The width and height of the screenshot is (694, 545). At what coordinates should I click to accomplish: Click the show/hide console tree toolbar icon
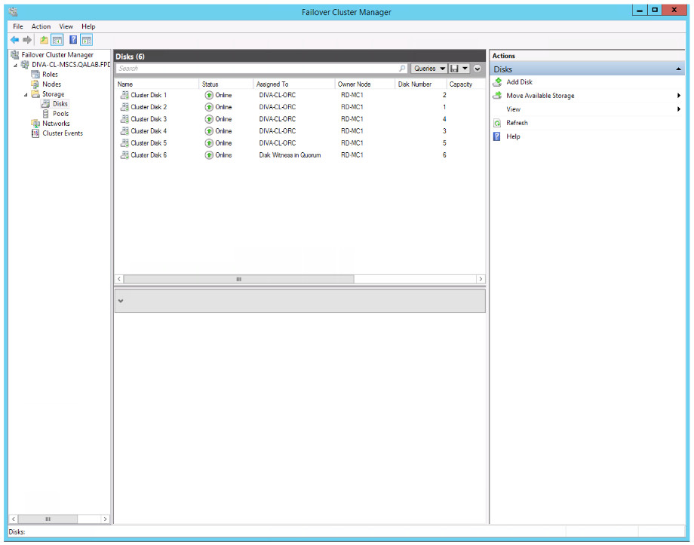click(57, 40)
